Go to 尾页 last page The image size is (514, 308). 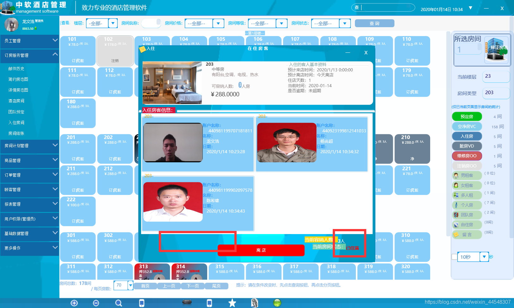coord(216,286)
